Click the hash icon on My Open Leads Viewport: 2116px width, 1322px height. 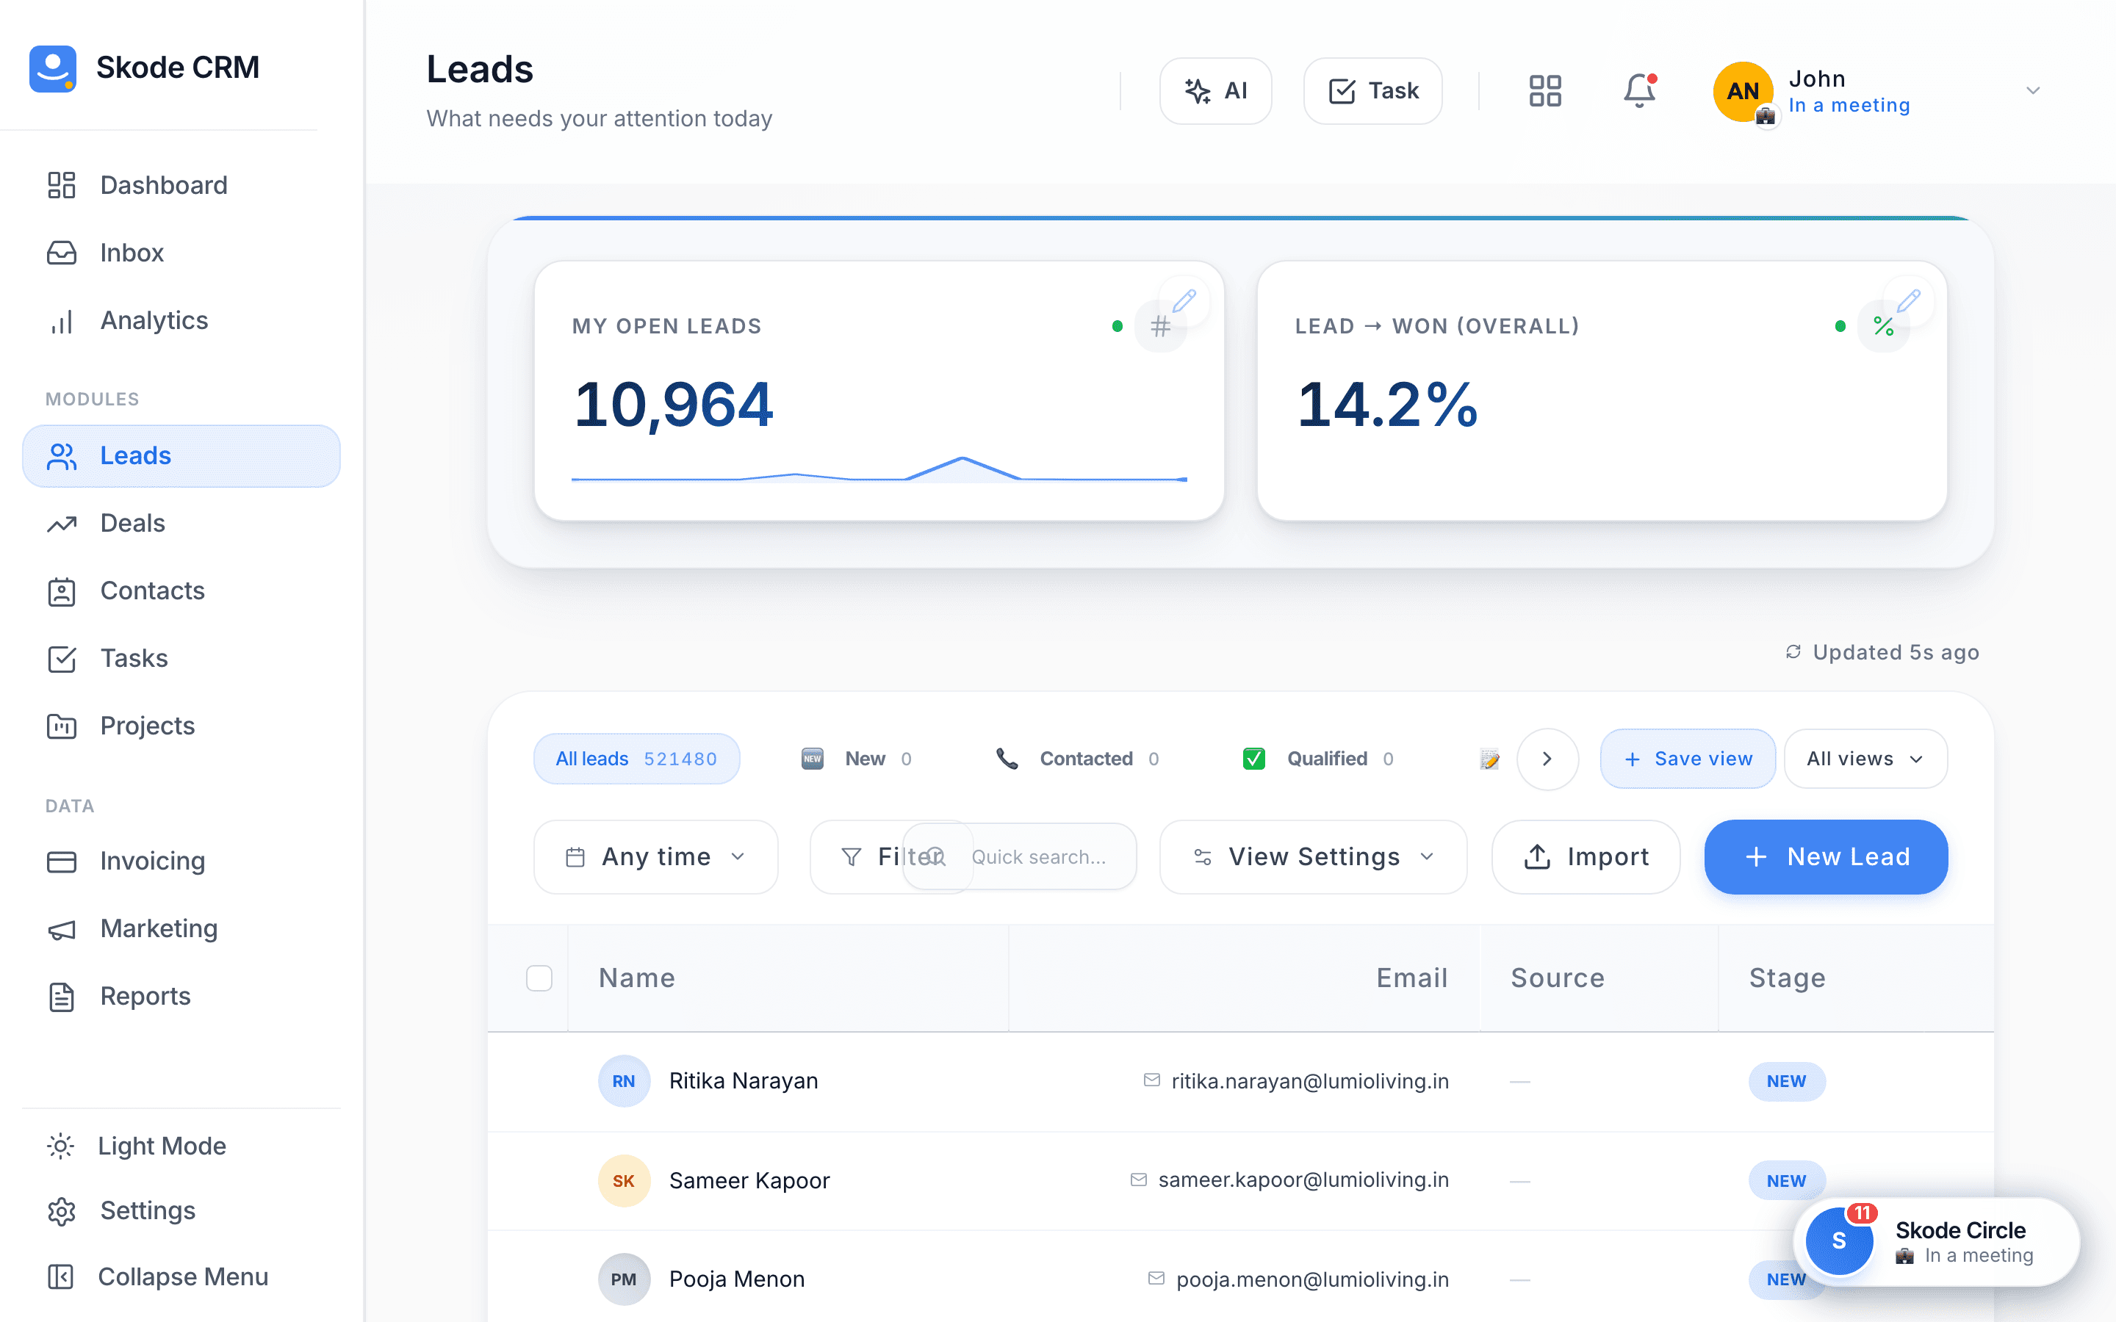coord(1160,326)
